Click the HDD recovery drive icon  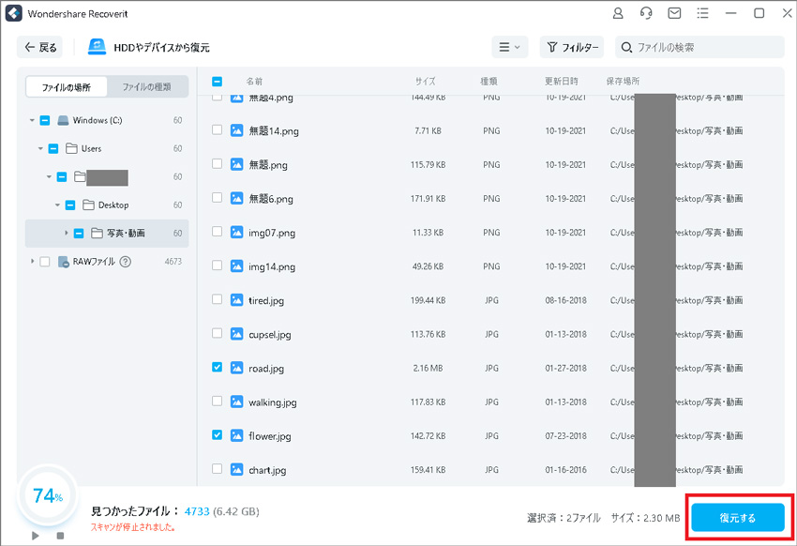click(x=98, y=47)
